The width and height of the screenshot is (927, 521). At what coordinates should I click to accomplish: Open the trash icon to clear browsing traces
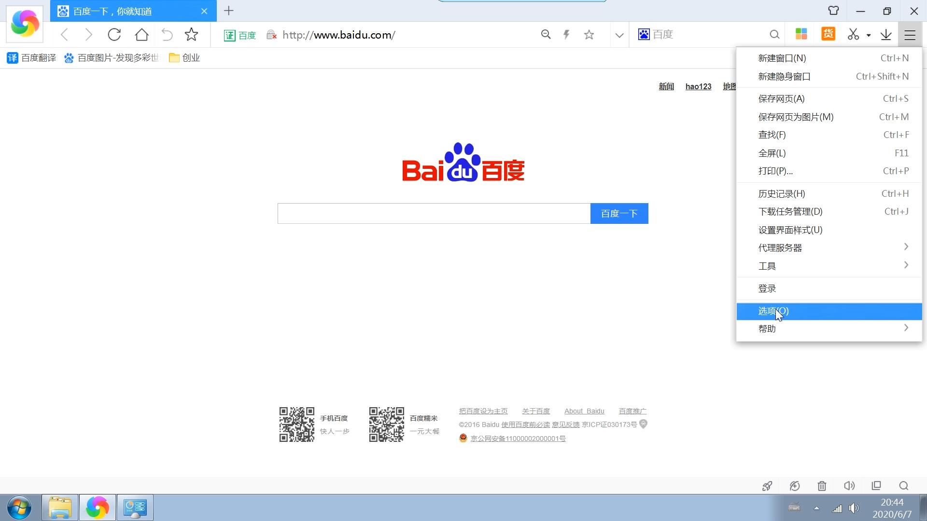(x=822, y=486)
